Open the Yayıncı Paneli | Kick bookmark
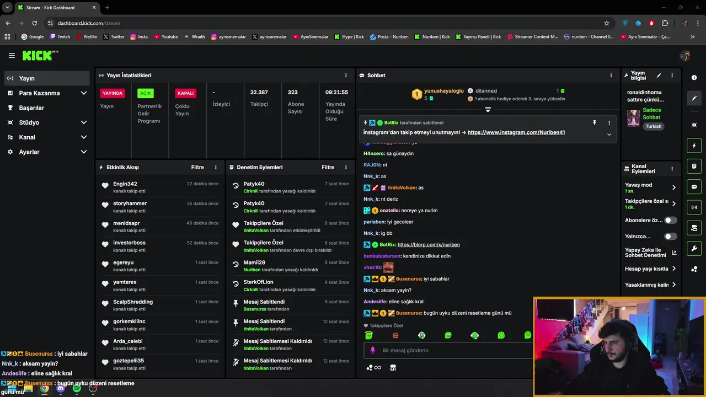Screen dimensions: 706x397 (x=478, y=37)
